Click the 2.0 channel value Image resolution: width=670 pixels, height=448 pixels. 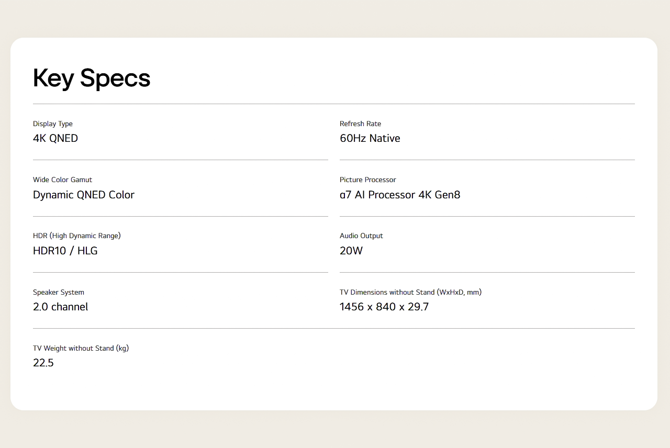click(x=60, y=307)
